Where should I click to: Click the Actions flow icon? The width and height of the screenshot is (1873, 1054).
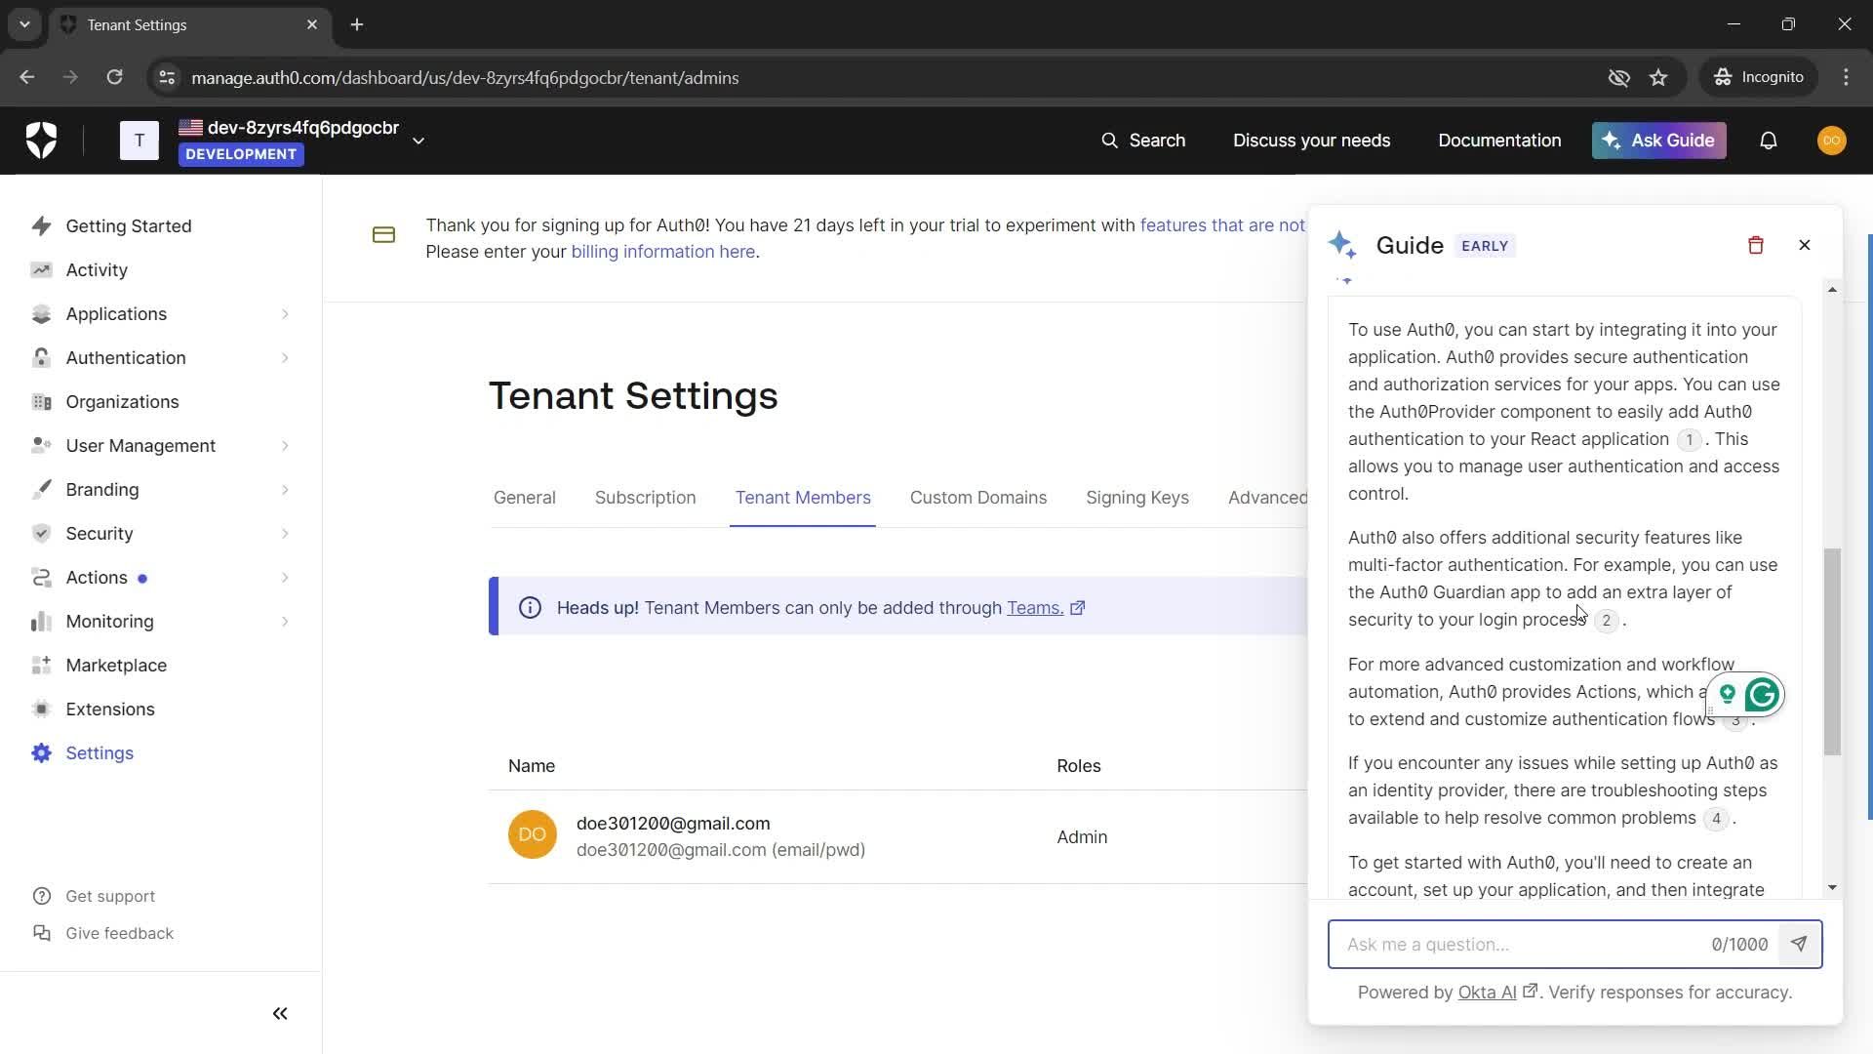[41, 577]
